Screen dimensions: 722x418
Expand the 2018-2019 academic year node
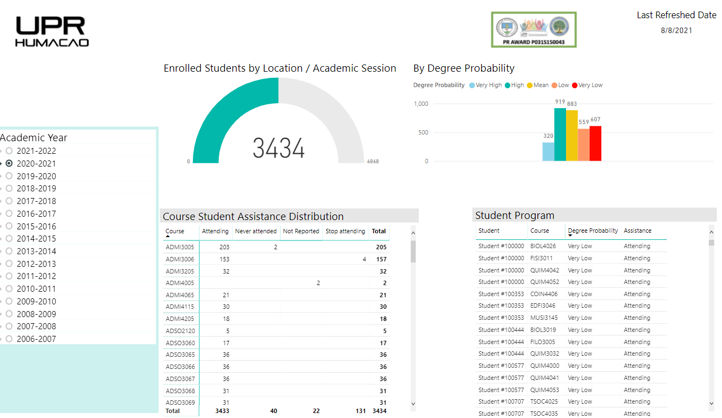click(2, 189)
